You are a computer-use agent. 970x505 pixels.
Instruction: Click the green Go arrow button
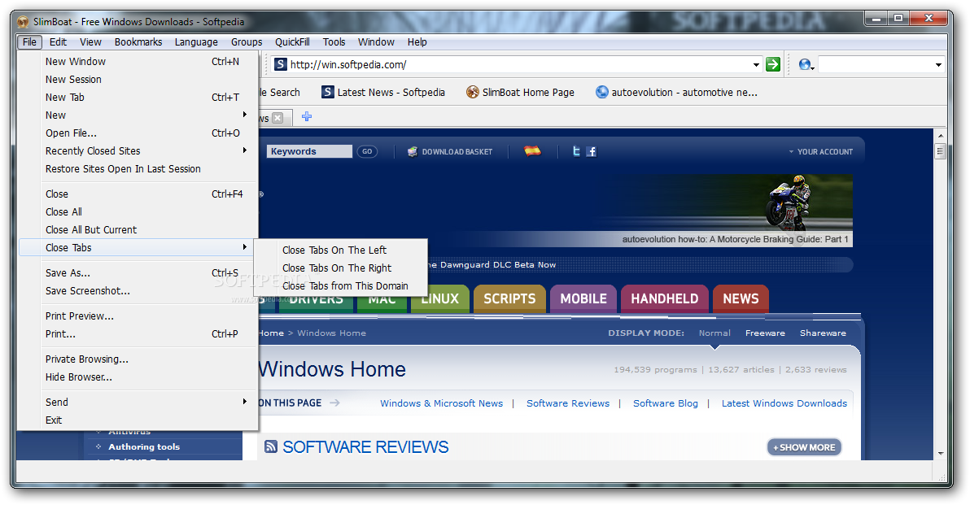pyautogui.click(x=772, y=64)
